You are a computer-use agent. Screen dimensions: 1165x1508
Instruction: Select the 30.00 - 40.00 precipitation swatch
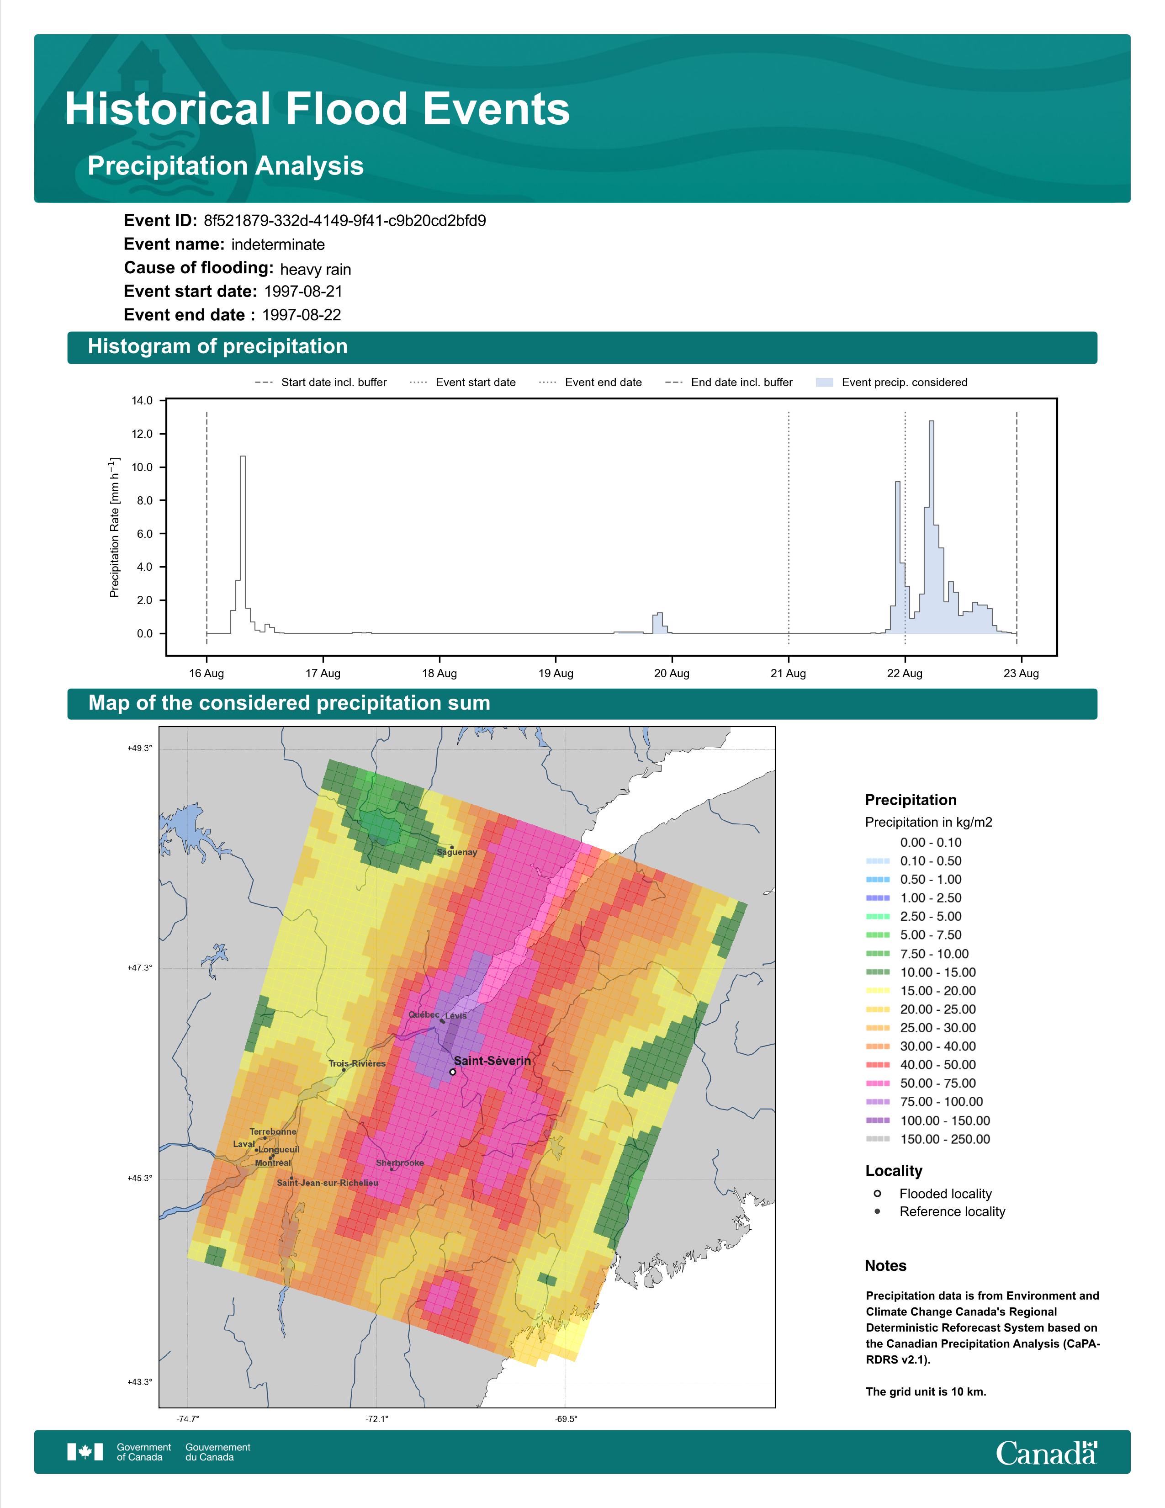(877, 1046)
